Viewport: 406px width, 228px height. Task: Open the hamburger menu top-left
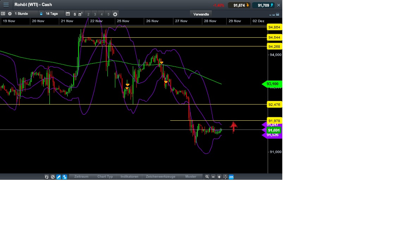(x=6, y=5)
